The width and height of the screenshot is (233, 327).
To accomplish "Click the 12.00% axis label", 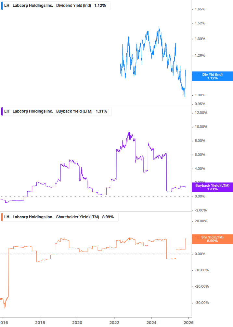I will pyautogui.click(x=201, y=113).
